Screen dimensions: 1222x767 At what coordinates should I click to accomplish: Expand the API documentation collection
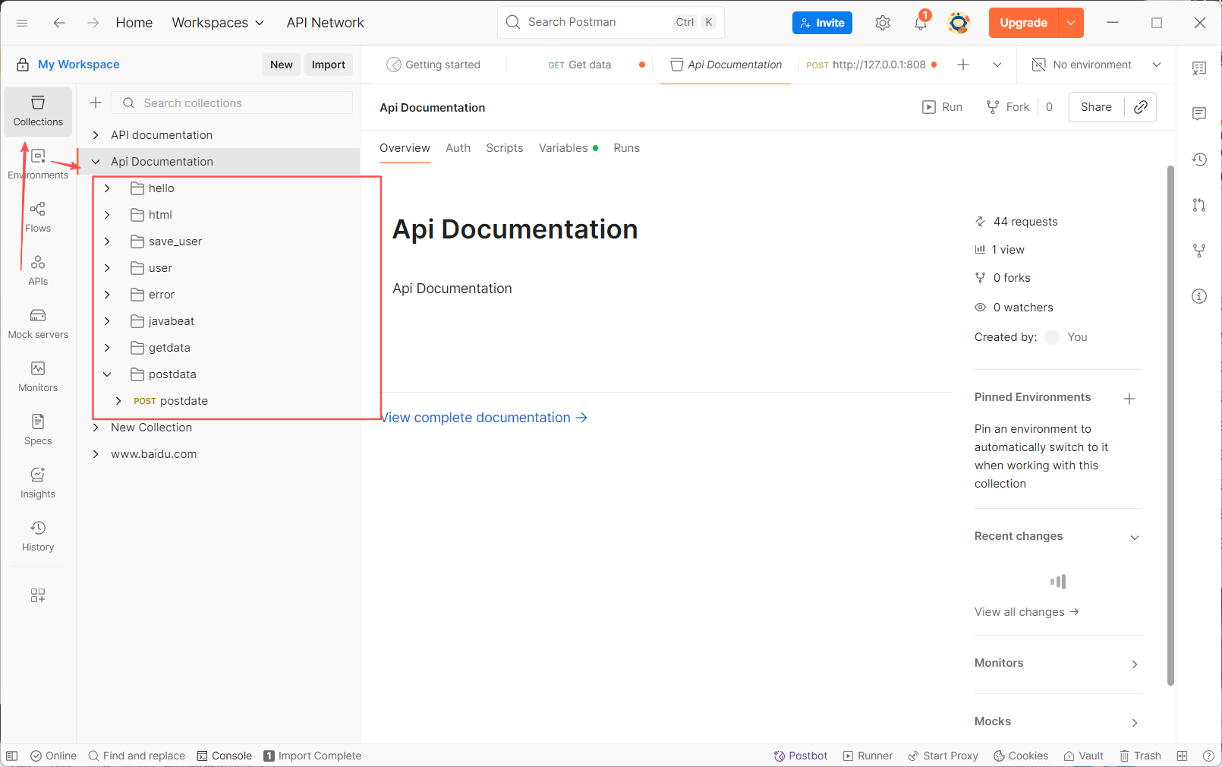[x=96, y=135]
